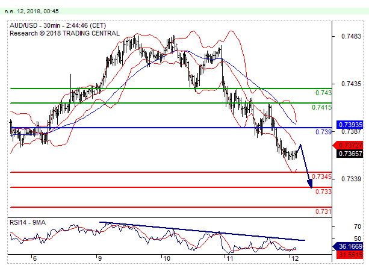Click the blue RSI value tag 36.1669
This screenshot has width=369, height=268.
(x=348, y=246)
